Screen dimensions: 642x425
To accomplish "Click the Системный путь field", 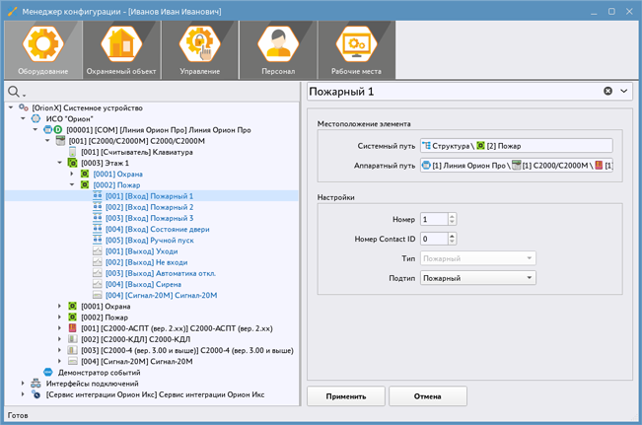I will [x=515, y=146].
